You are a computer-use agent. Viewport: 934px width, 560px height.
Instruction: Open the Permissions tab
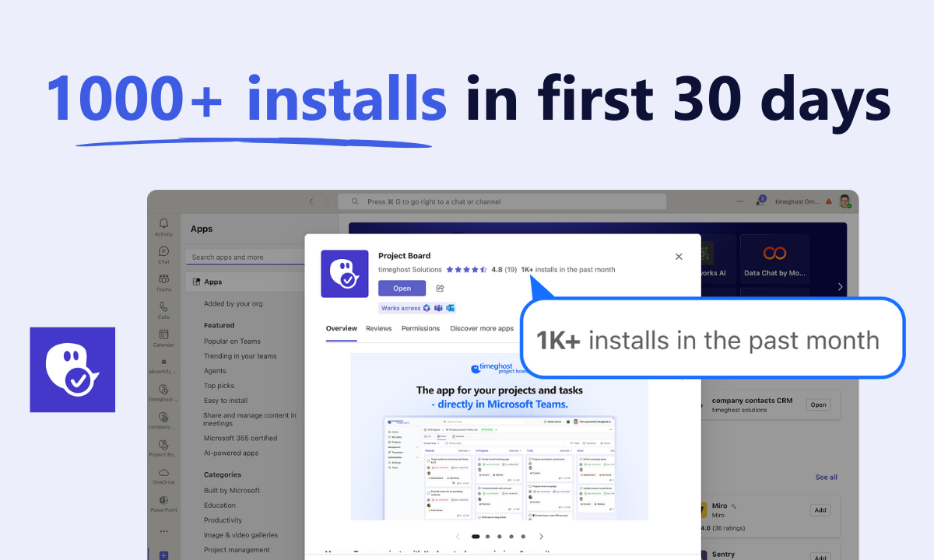tap(420, 328)
